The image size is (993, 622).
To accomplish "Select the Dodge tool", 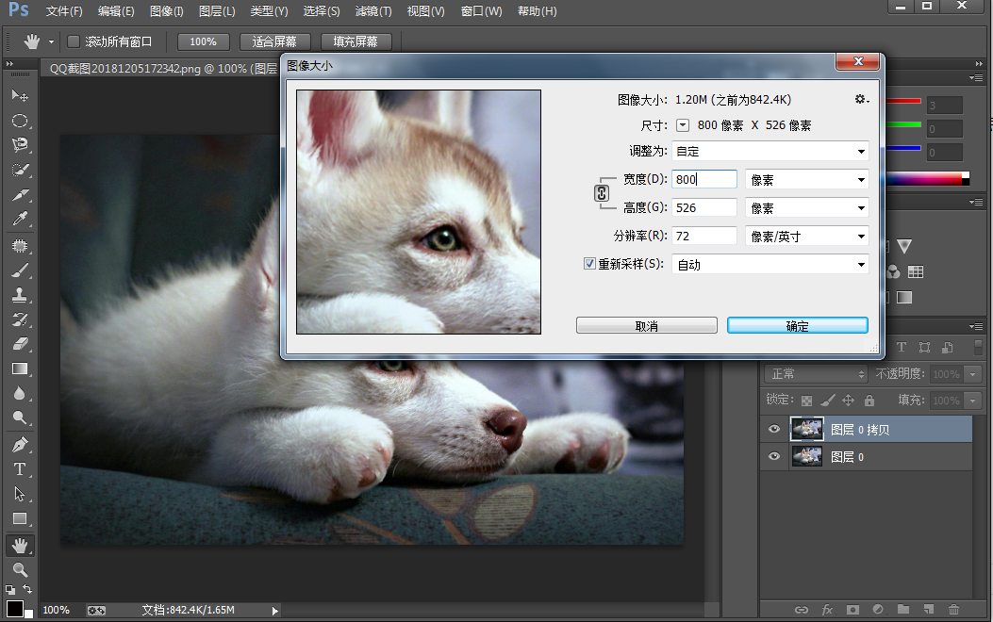I will coord(20,417).
